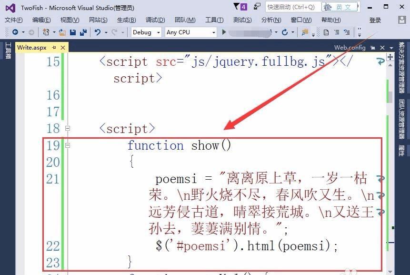Click the green Start debugging play button
The image size is (410, 275).
tap(224, 32)
